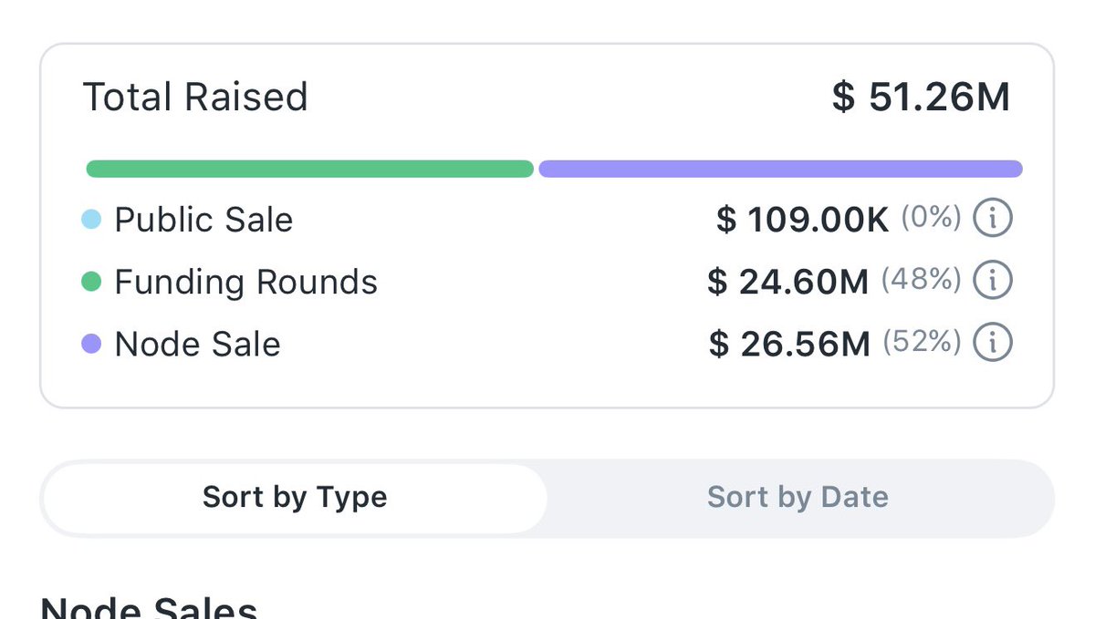The height and width of the screenshot is (619, 1095).
Task: Click the info icon beside Public Sale amount
Action: pos(993,219)
